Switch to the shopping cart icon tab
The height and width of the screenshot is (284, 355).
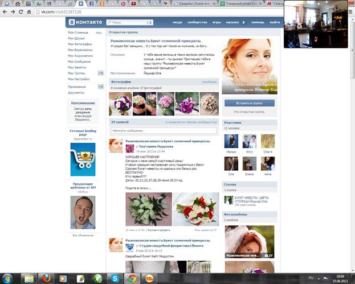click(49, 3)
